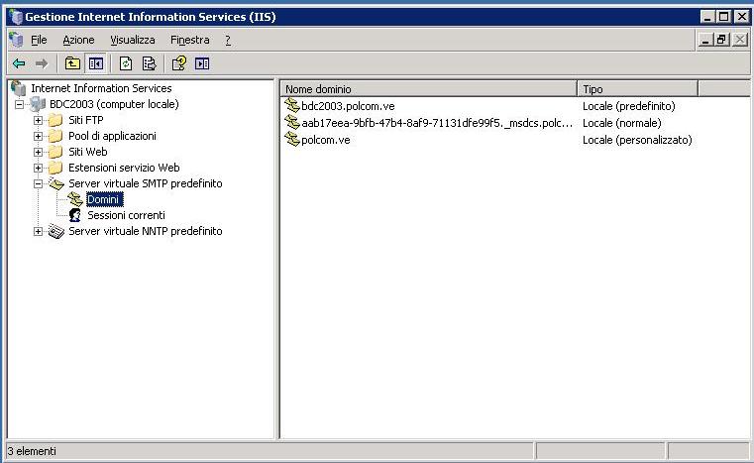Select the Sessioni correnti label

(x=126, y=215)
